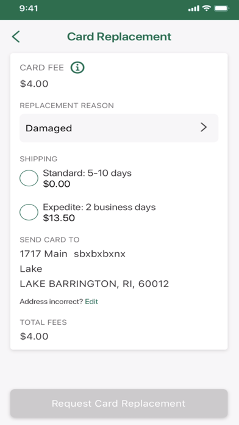This screenshot has width=239, height=425.
Task: Tap the Replacement Reason label
Action: coord(66,106)
